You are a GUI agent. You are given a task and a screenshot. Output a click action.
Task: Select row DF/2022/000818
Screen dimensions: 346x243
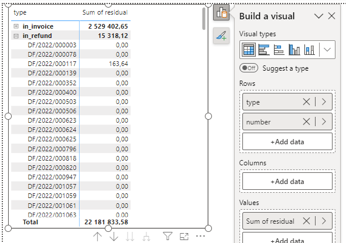(x=52, y=158)
